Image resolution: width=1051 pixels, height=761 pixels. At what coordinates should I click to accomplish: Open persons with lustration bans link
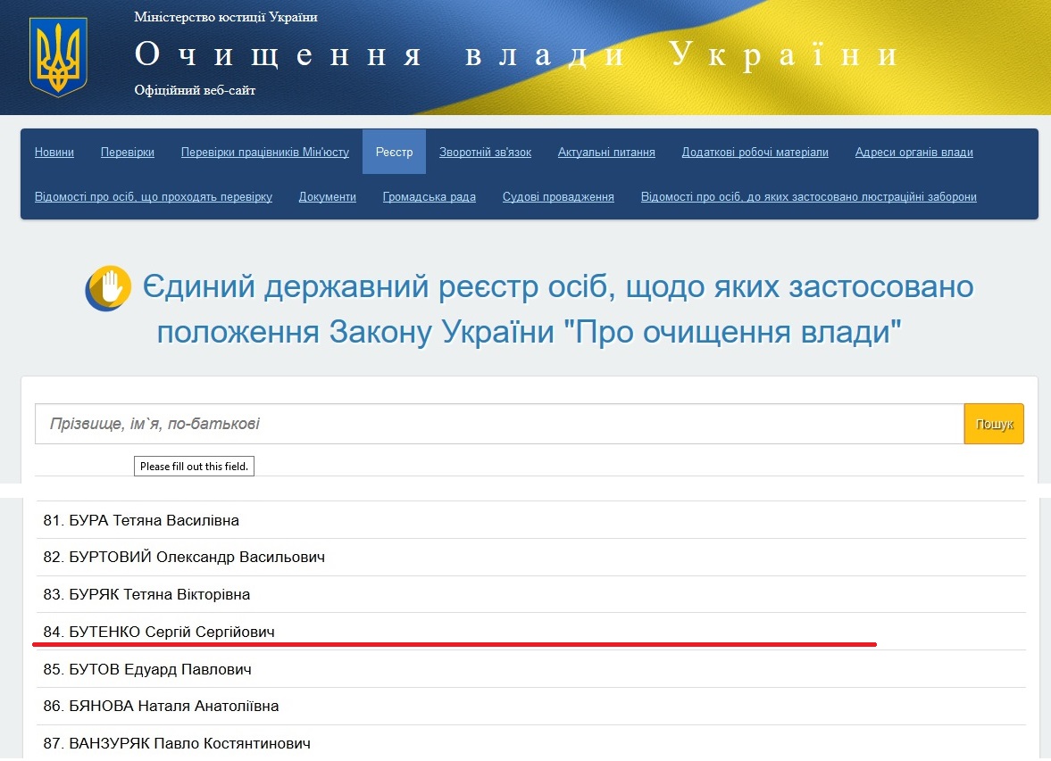[808, 197]
